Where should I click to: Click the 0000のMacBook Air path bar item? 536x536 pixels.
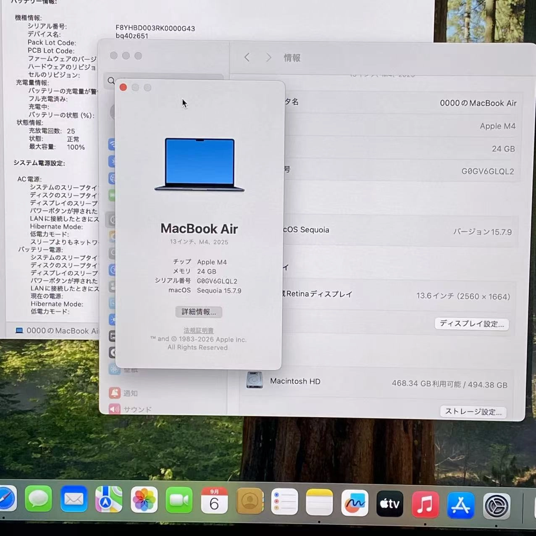point(57,331)
